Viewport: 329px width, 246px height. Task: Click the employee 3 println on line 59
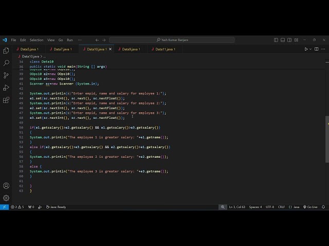tap(99, 171)
